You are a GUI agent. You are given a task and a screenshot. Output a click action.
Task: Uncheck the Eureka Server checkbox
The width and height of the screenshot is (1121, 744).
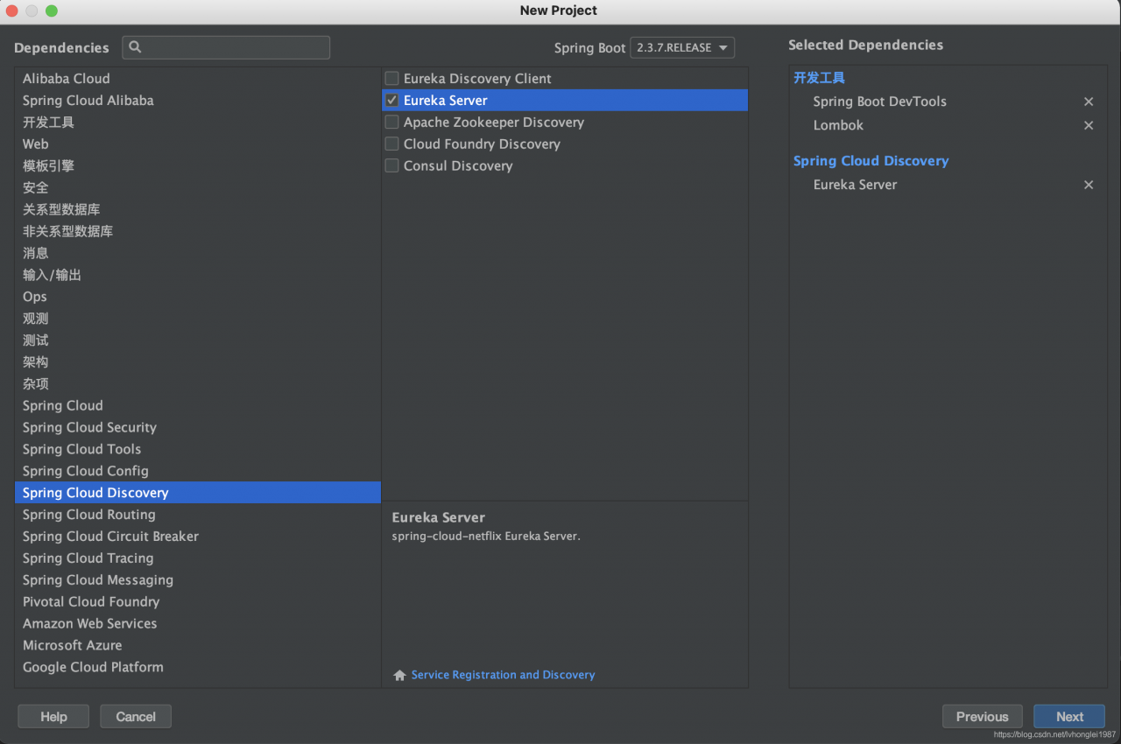point(391,101)
